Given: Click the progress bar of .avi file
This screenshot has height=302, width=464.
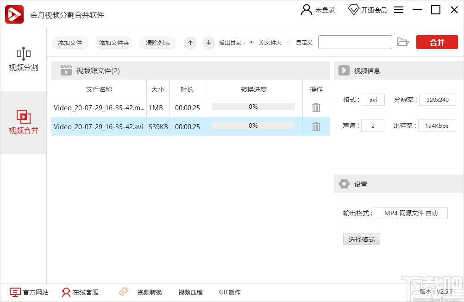Looking at the screenshot, I should 253,126.
